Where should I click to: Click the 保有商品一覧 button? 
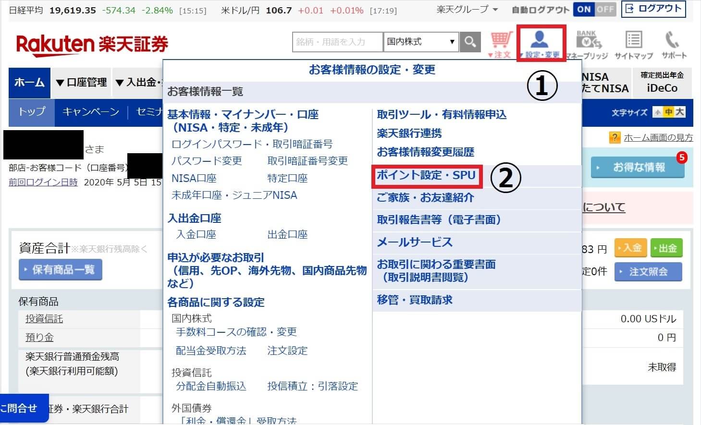coord(60,270)
